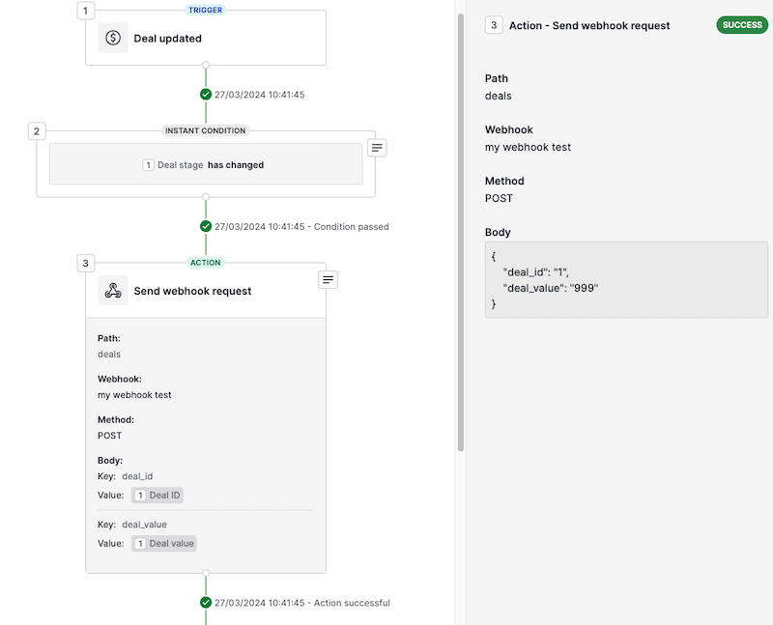Select the step number 1 badge
Screen dimensions: 773x625
(x=86, y=11)
